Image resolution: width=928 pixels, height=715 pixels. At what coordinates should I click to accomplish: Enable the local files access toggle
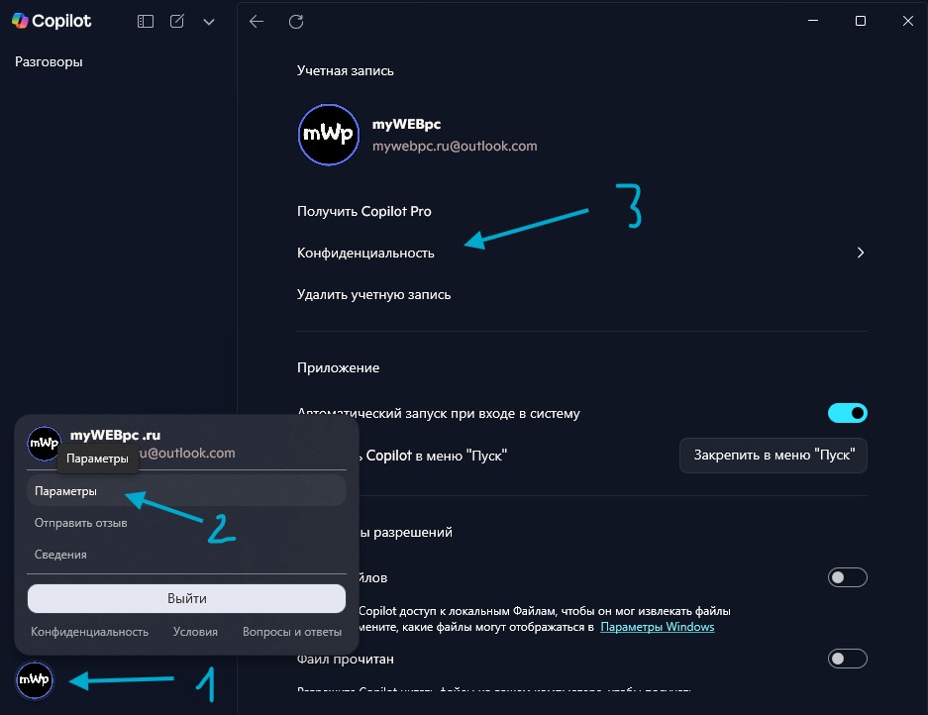[848, 577]
